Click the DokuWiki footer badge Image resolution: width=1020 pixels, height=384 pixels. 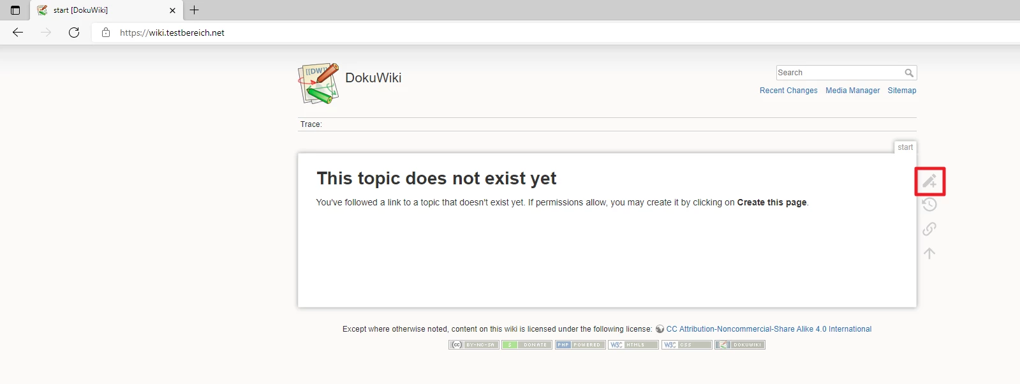pyautogui.click(x=740, y=344)
